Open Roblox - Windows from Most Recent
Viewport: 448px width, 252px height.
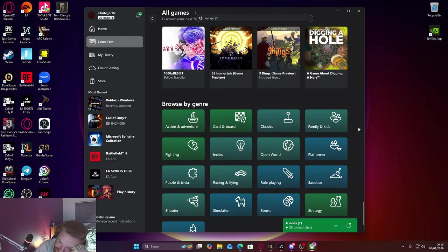114,103
